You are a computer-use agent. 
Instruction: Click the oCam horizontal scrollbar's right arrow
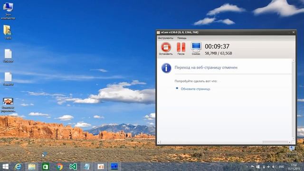tap(290, 142)
